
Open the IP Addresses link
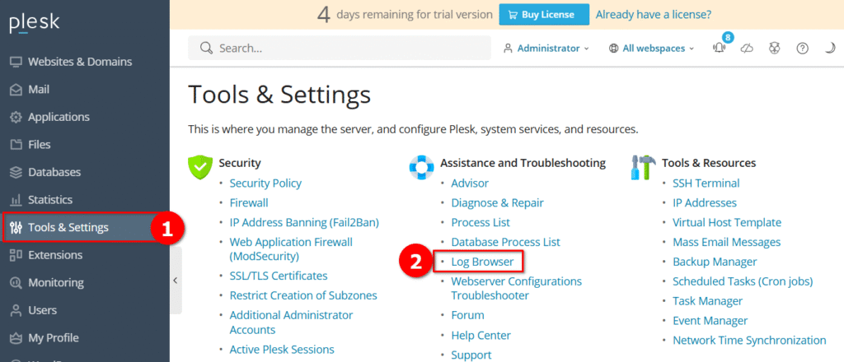click(705, 203)
